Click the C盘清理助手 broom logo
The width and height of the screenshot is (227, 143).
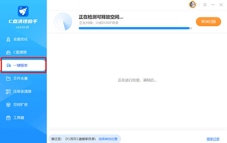click(x=23, y=11)
